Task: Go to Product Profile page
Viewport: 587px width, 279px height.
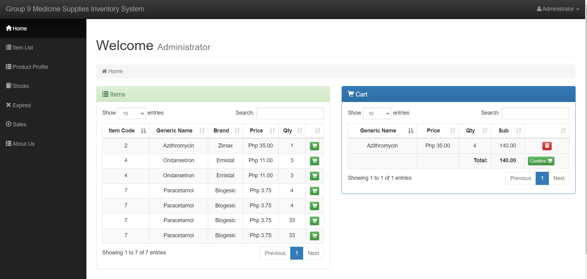Action: pos(43,67)
